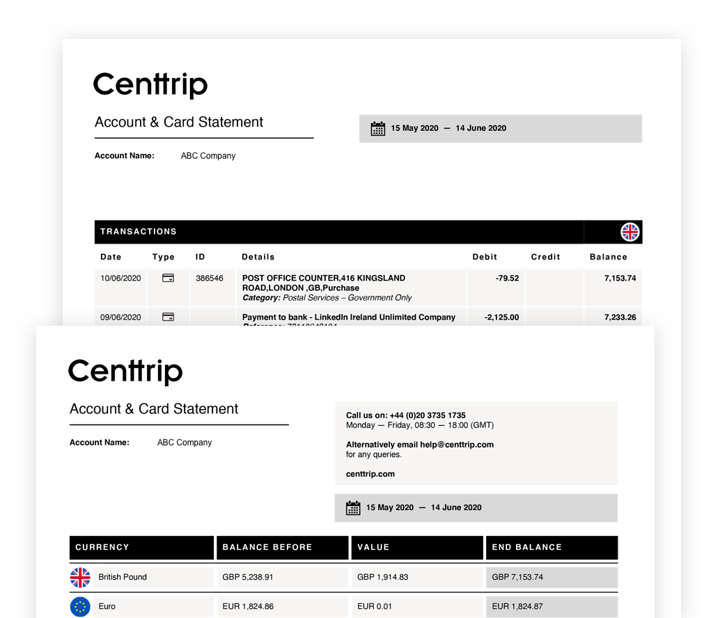Click the LinkedIn Ireland payment details
The image size is (720, 618).
pyautogui.click(x=349, y=317)
